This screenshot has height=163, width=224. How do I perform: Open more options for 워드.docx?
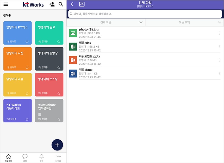219,74
